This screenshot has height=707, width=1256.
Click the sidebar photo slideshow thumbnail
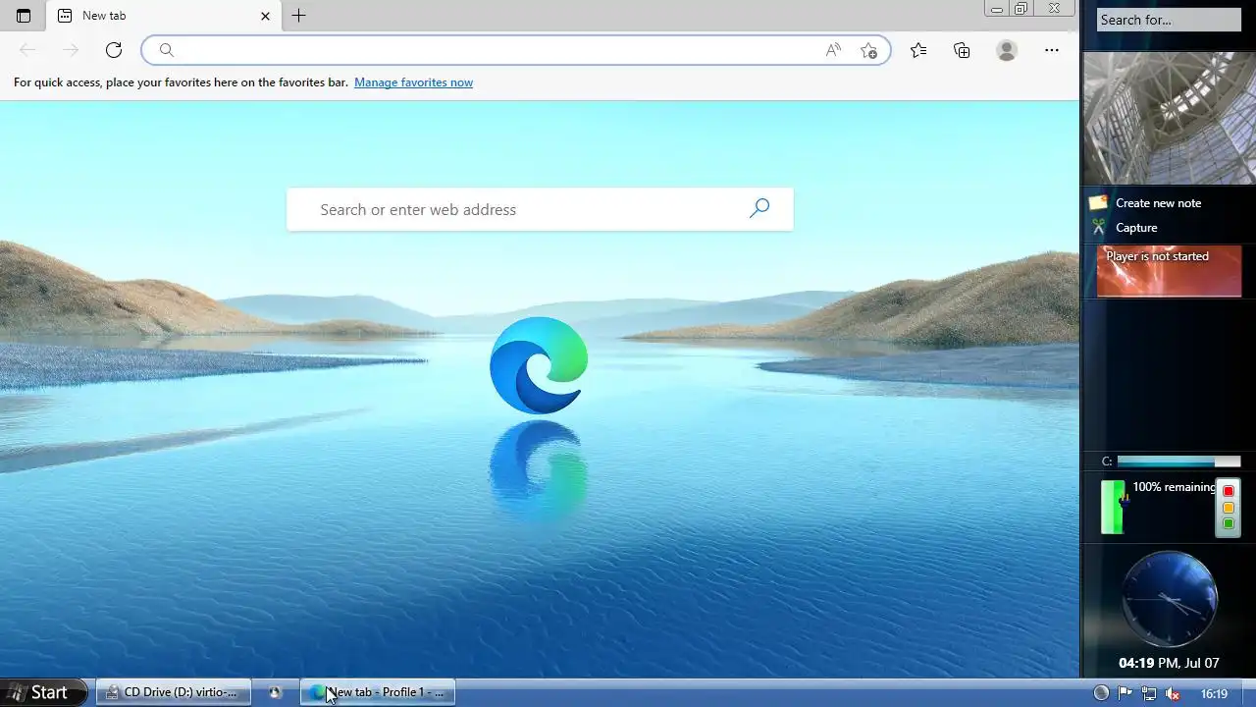pyautogui.click(x=1169, y=118)
